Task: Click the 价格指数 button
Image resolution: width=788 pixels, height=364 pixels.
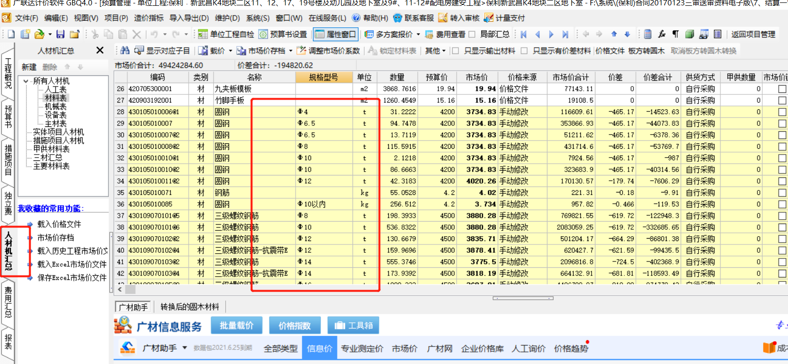Action: [295, 325]
